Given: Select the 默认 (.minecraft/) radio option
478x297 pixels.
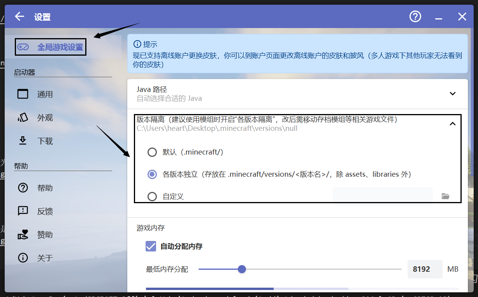Looking at the screenshot, I should tap(152, 152).
